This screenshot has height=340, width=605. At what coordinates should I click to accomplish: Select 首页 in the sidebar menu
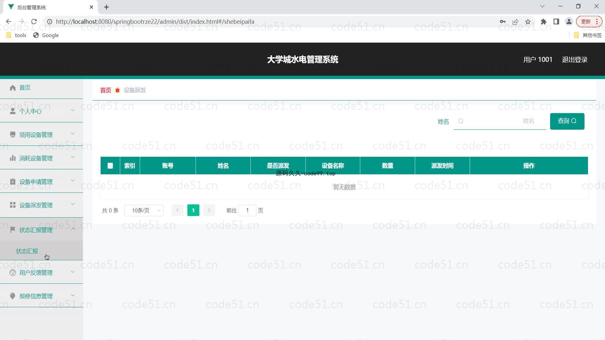click(25, 88)
